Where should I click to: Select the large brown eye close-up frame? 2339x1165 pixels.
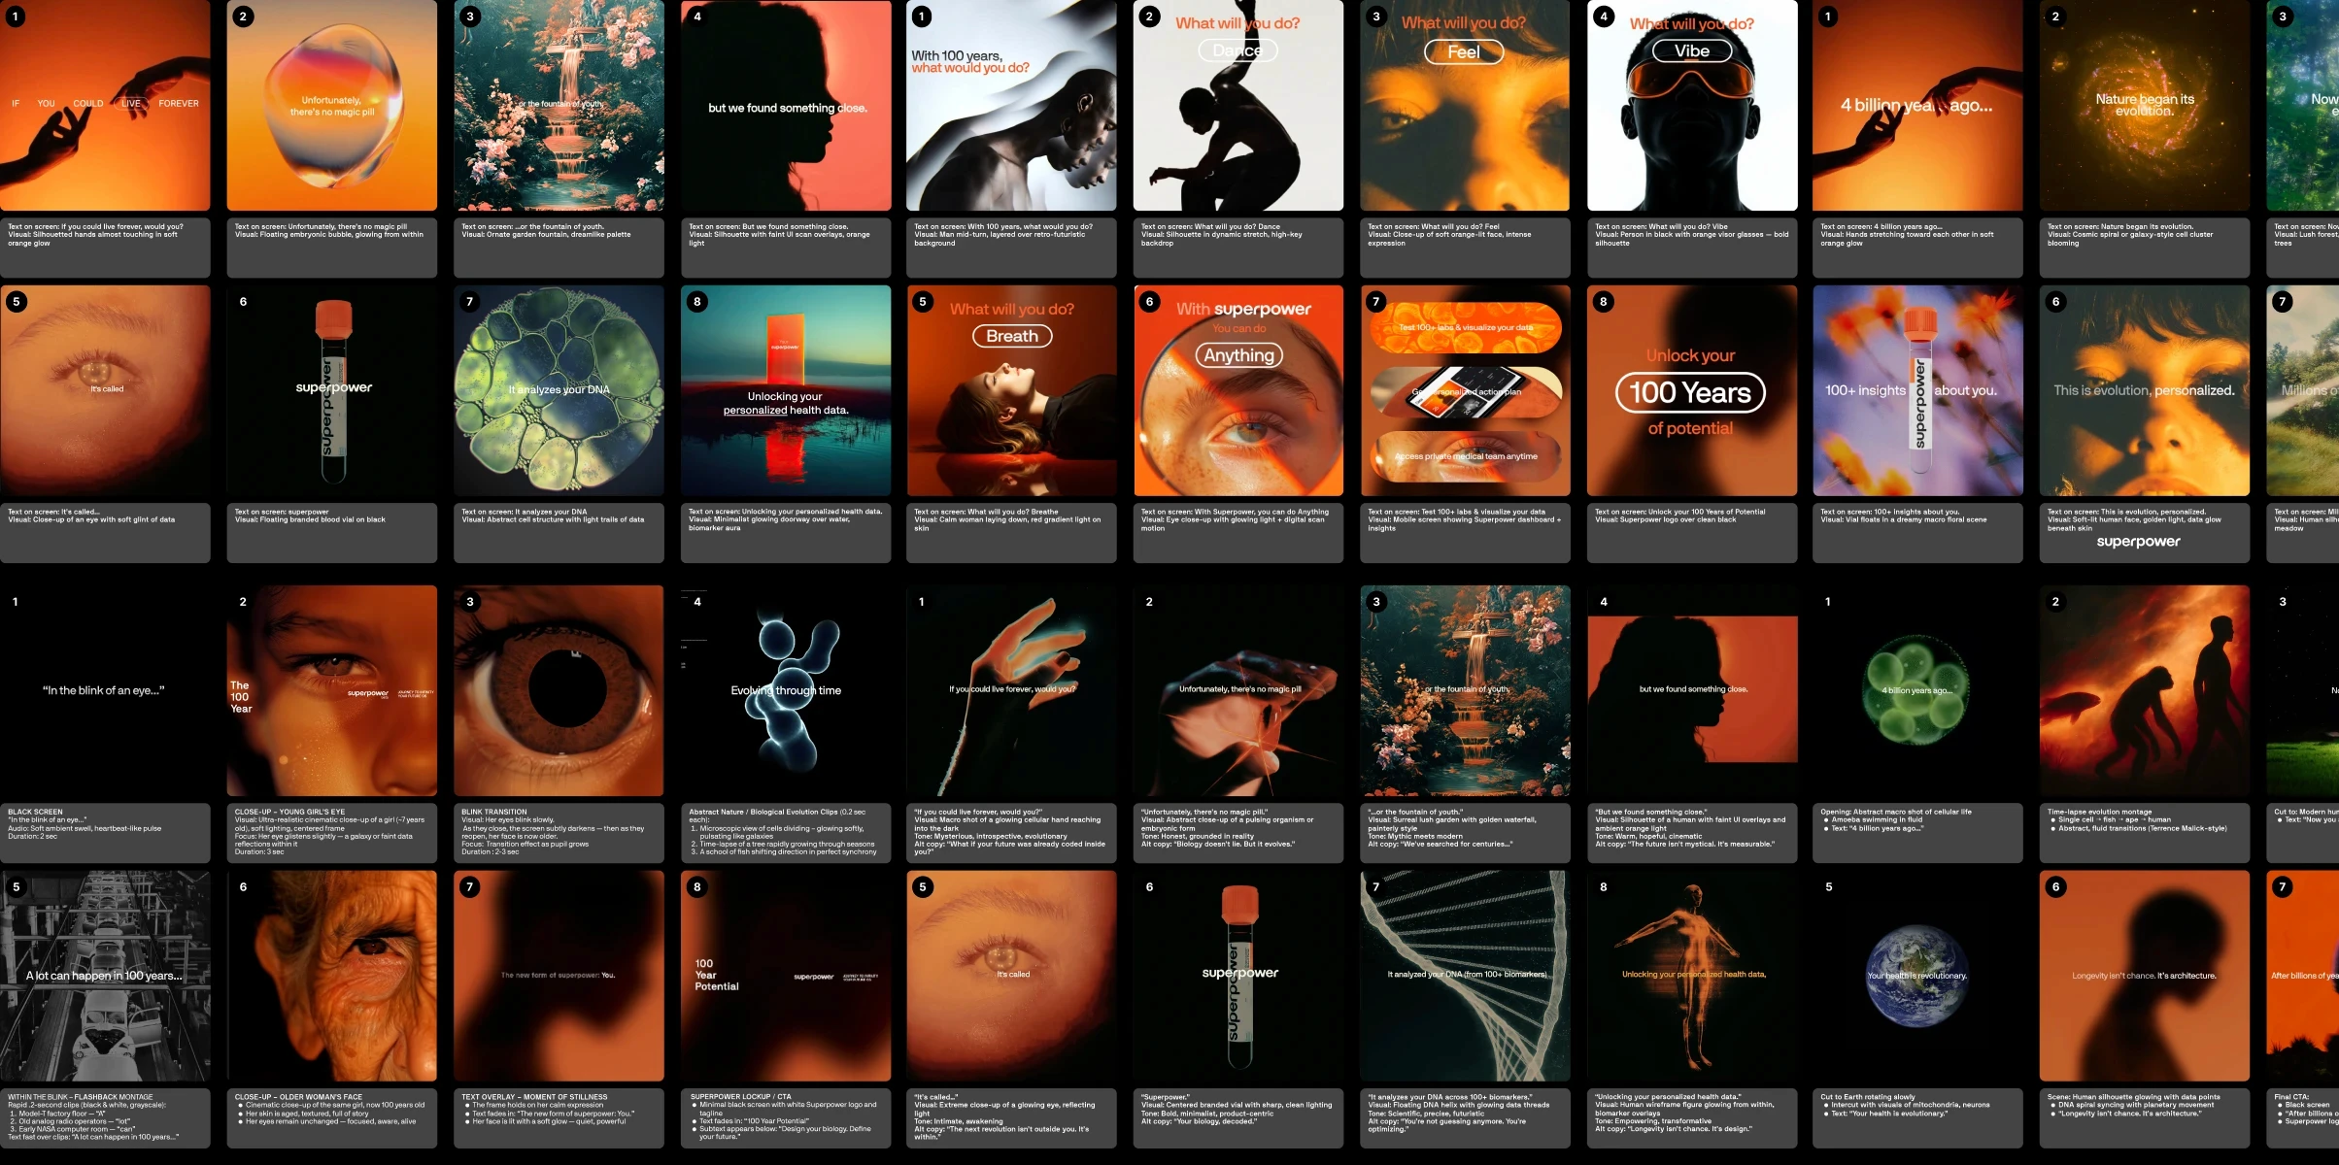click(559, 690)
